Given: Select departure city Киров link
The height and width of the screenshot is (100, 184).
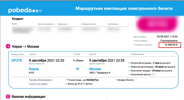Looking at the screenshot, I should [34, 69].
